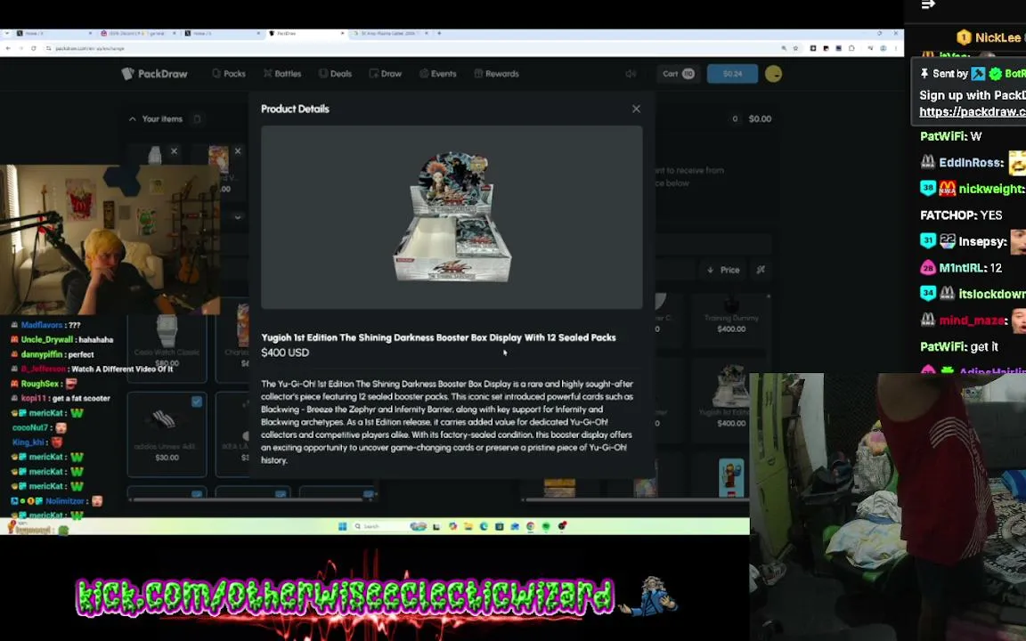The height and width of the screenshot is (641, 1026).
Task: Open the Battles menu item
Action: (x=282, y=74)
